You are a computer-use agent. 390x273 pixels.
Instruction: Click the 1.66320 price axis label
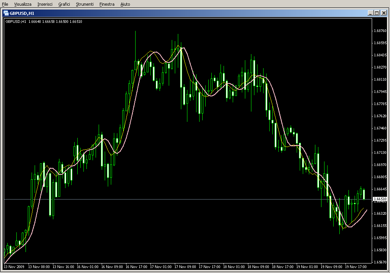[x=380, y=214]
